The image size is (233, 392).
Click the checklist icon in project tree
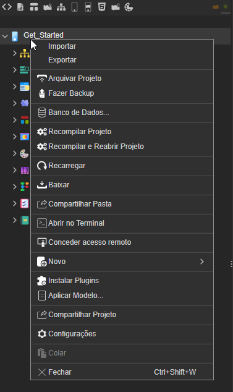pyautogui.click(x=25, y=203)
